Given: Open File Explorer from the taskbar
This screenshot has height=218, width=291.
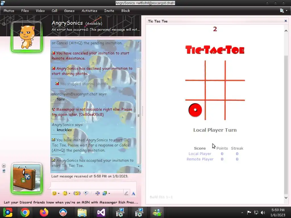Looking at the screenshot, I should coord(82,212).
